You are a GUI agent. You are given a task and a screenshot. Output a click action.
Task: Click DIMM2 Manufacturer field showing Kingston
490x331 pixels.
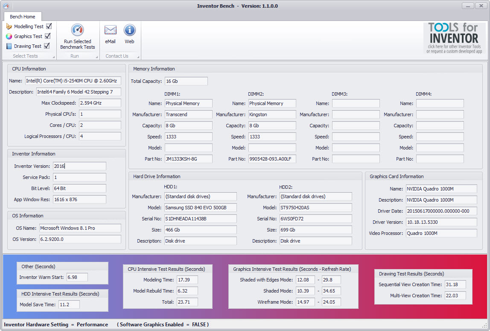click(x=272, y=114)
